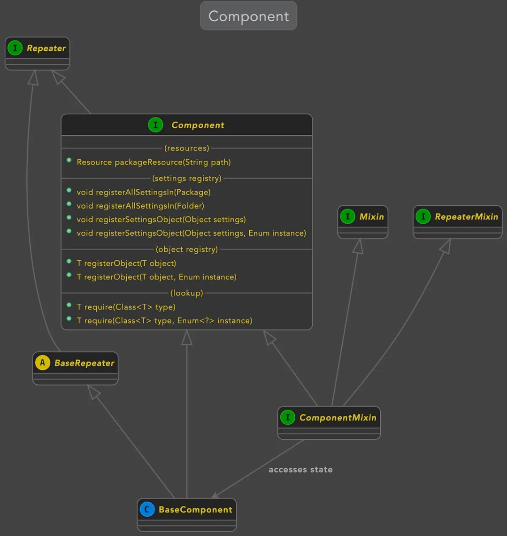The width and height of the screenshot is (507, 536).
Task: Select the RepeaterMixin interface name
Action: coord(466,217)
